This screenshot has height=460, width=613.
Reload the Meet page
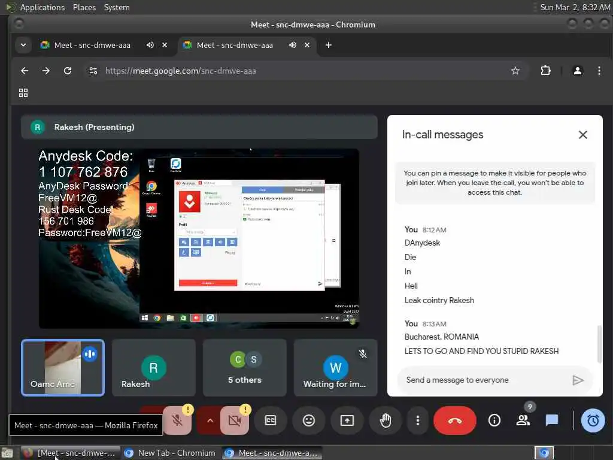coord(68,71)
